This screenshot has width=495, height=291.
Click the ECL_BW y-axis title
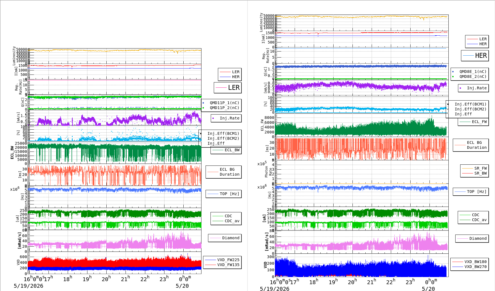[x=12, y=153]
